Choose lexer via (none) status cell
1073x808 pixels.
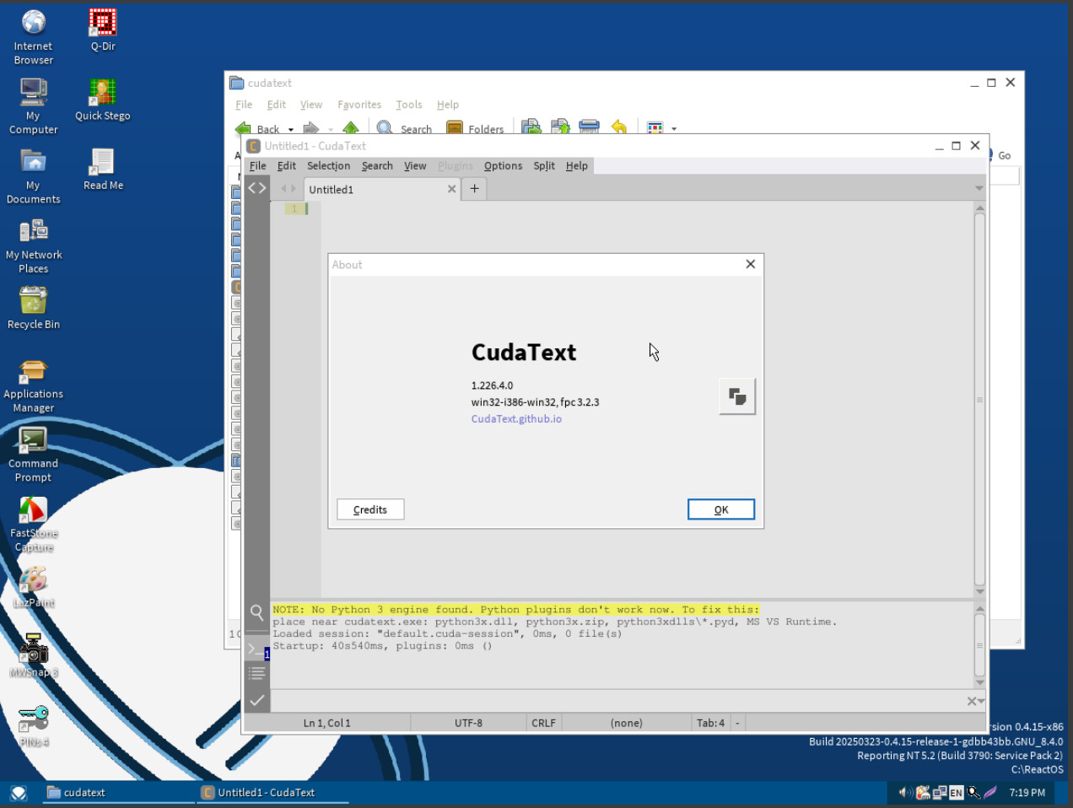[x=626, y=723]
